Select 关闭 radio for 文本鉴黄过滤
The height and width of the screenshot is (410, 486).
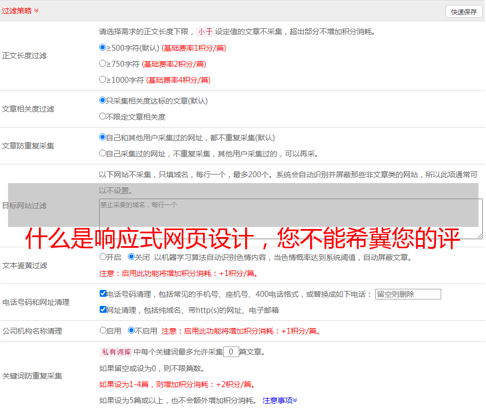131,257
